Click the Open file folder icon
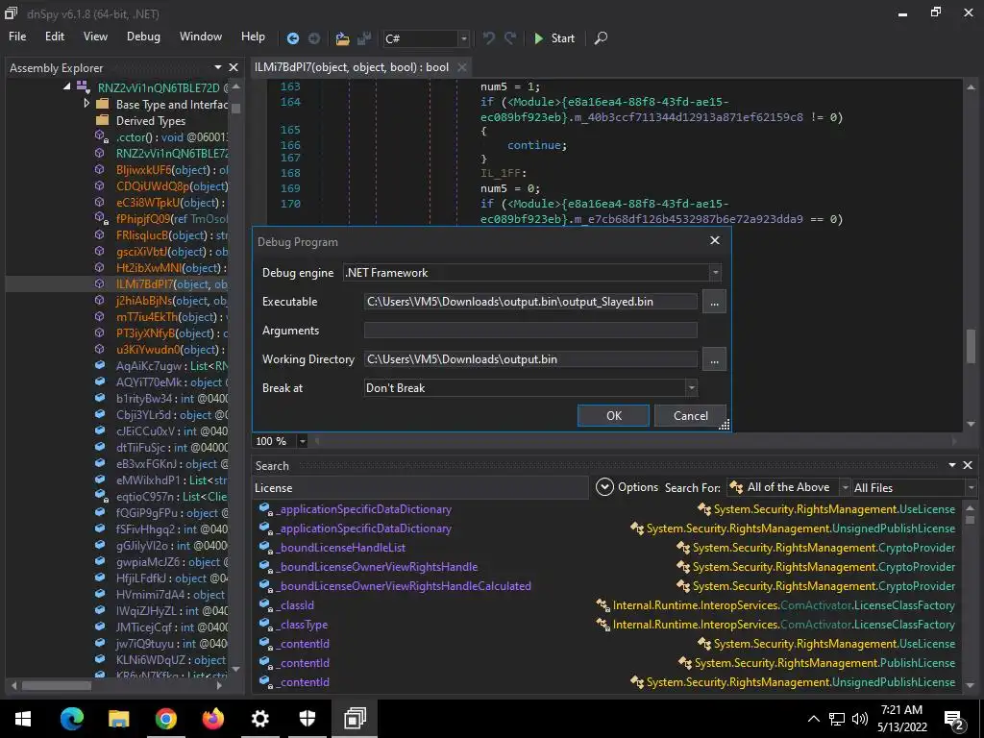The image size is (984, 738). (342, 38)
